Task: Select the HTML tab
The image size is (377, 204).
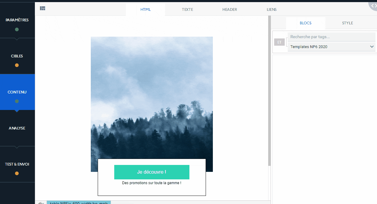Action: pyautogui.click(x=146, y=10)
